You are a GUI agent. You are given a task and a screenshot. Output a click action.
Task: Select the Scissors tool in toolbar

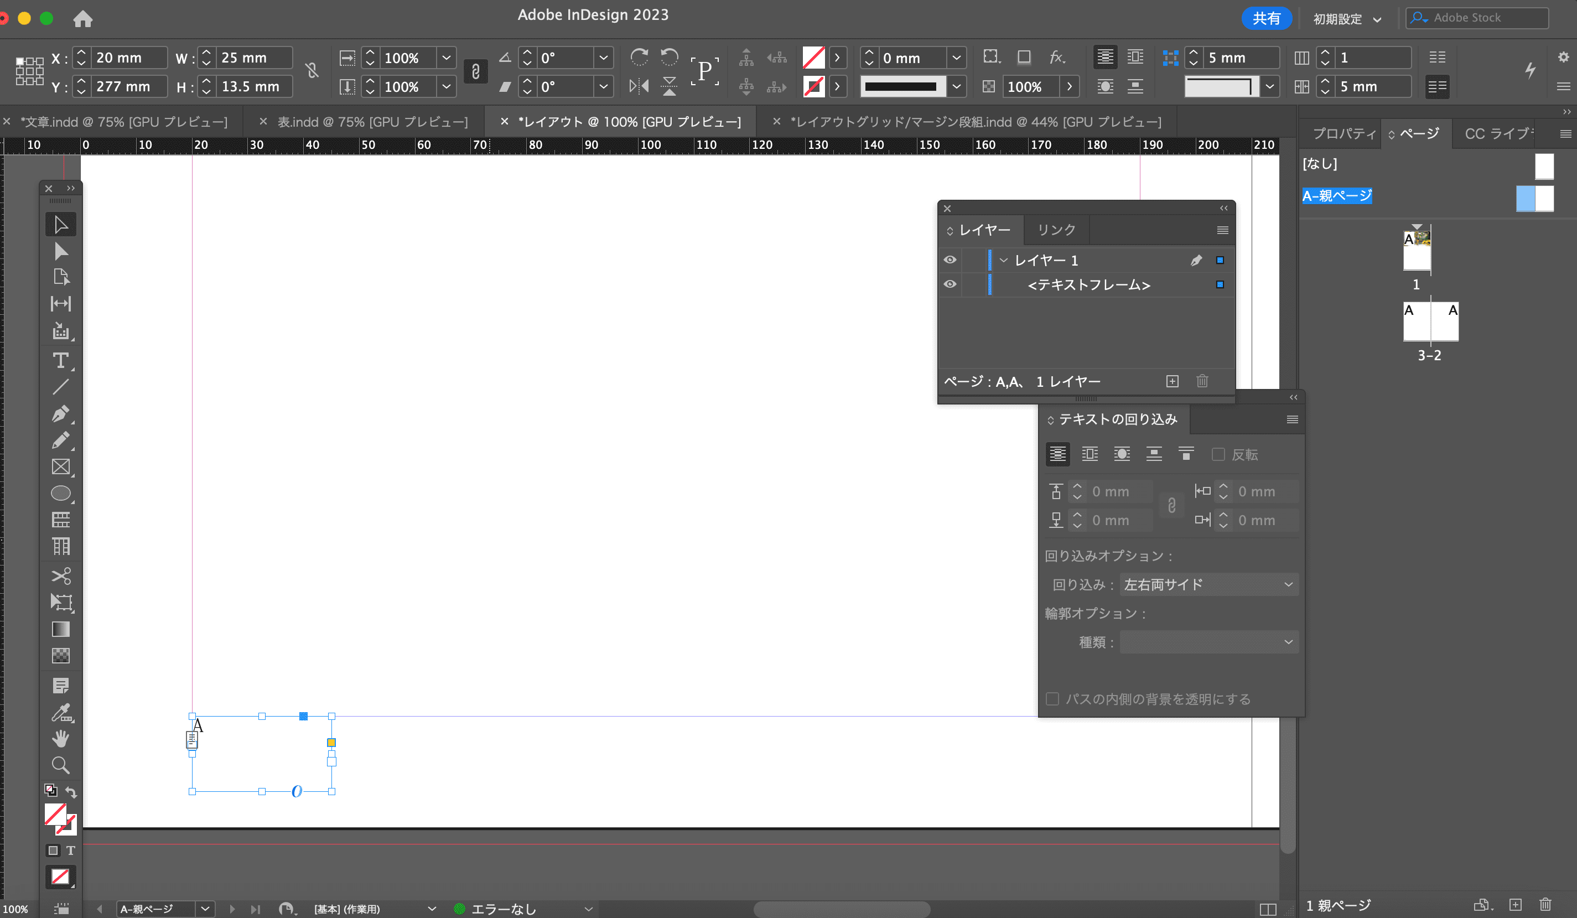pos(60,577)
